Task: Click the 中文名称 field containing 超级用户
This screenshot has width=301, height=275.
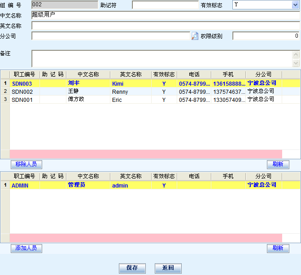Action: 165,15
